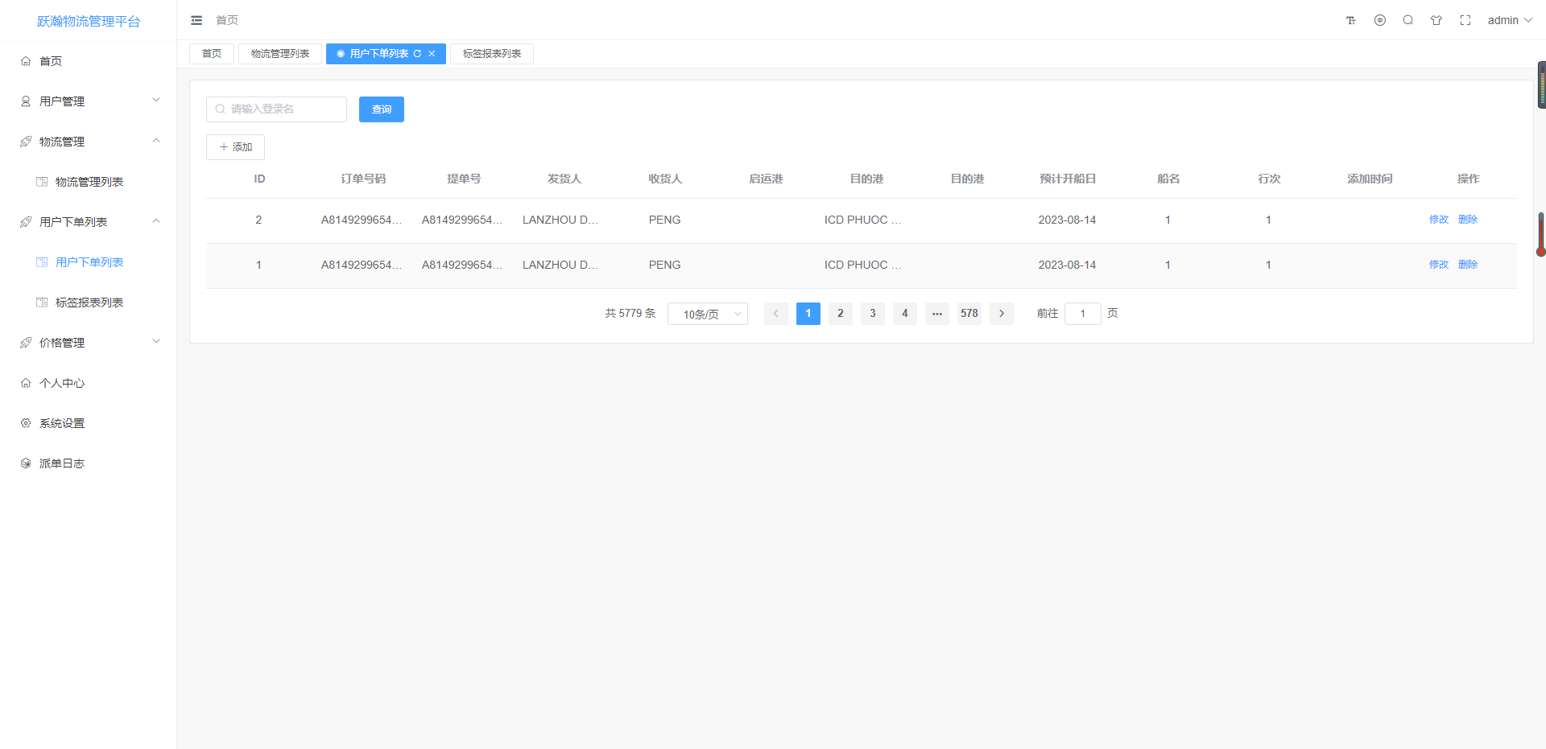This screenshot has width=1546, height=749.
Task: Open the admin user dropdown
Action: click(x=1510, y=20)
